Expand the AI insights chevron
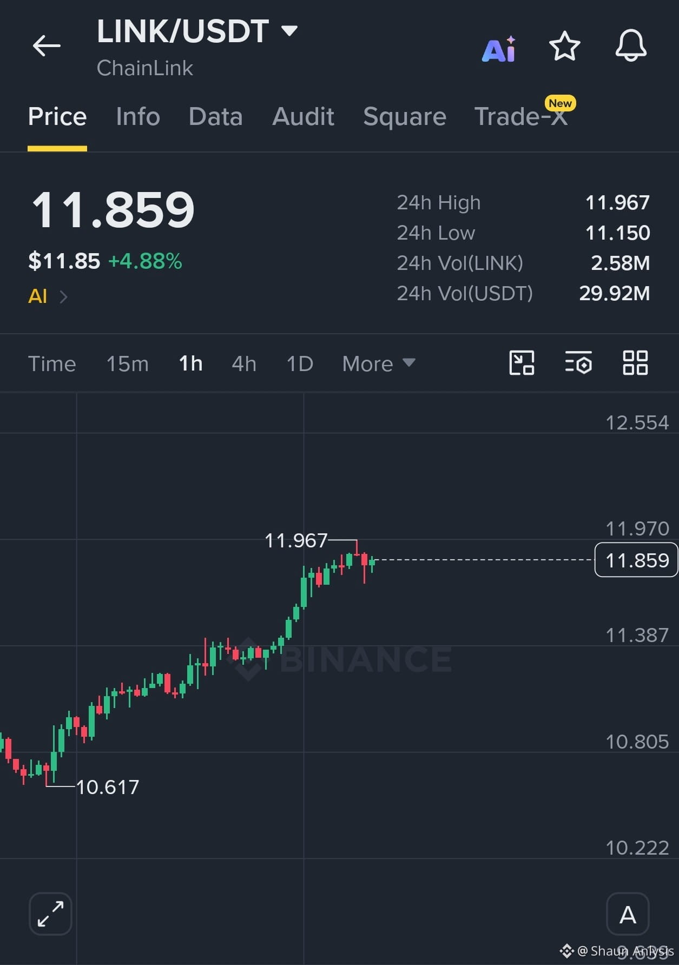This screenshot has width=679, height=965. [x=63, y=296]
